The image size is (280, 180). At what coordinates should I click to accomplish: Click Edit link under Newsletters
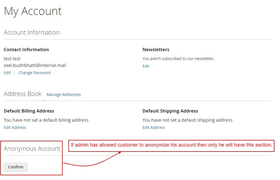click(x=146, y=66)
